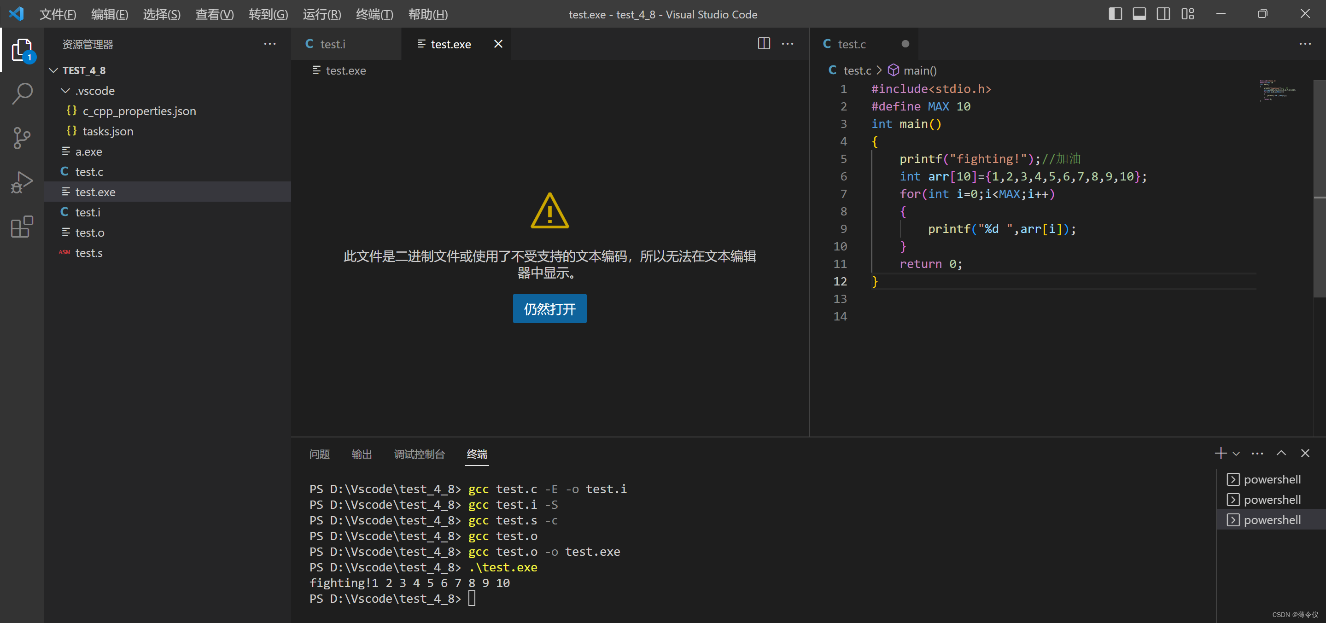Open a.exe in explorer
This screenshot has width=1326, height=623.
click(168, 151)
